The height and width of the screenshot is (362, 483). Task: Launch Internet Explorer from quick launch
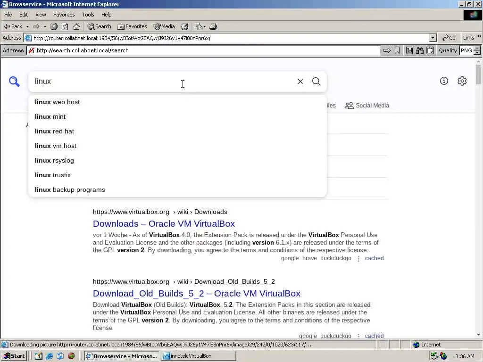tap(49, 356)
